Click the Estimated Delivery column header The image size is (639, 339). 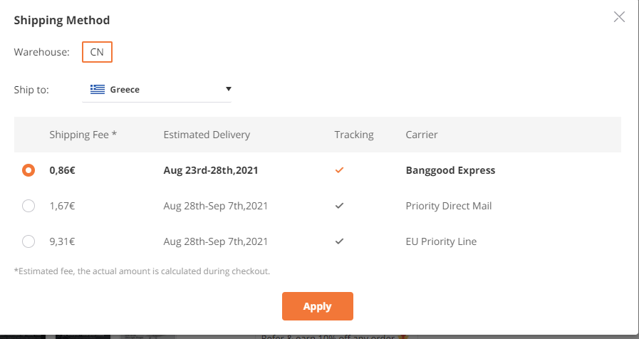point(207,135)
